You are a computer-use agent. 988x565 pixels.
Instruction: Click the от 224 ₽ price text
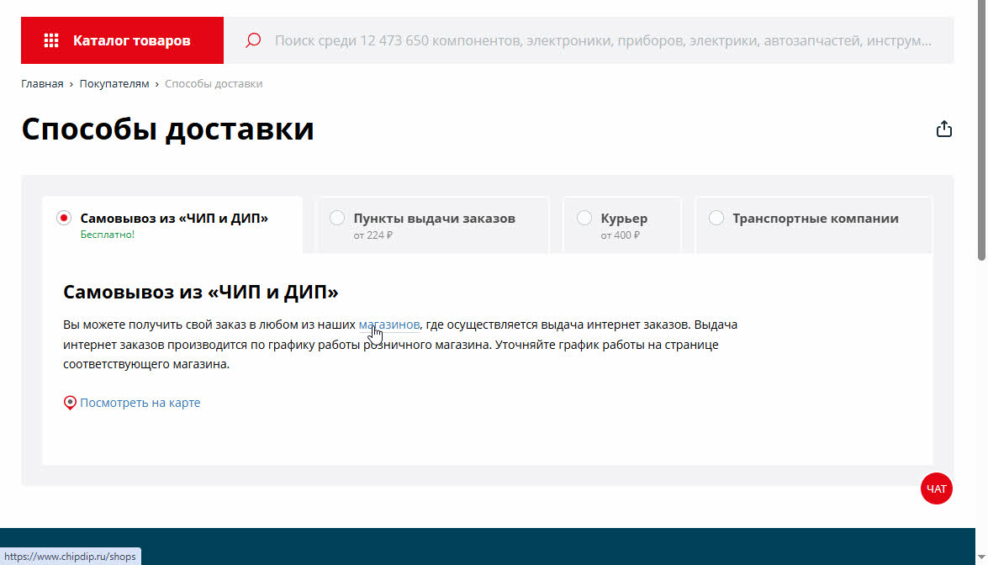[373, 235]
